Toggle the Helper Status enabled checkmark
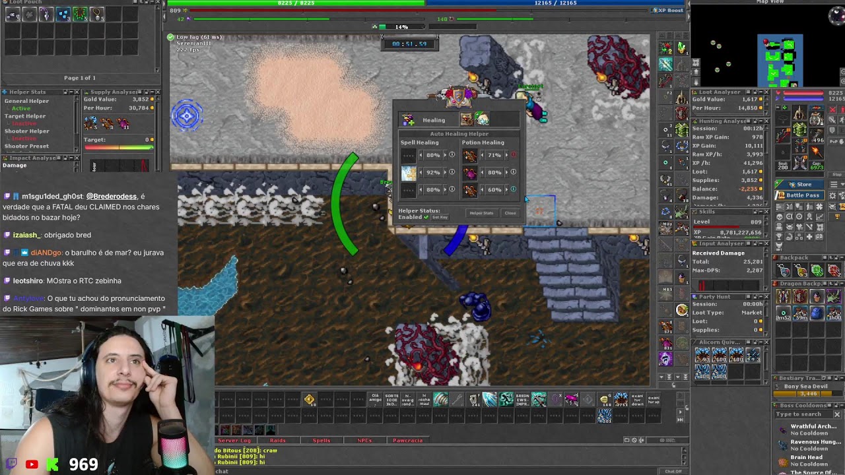Viewport: 845px width, 475px height. coord(426,217)
